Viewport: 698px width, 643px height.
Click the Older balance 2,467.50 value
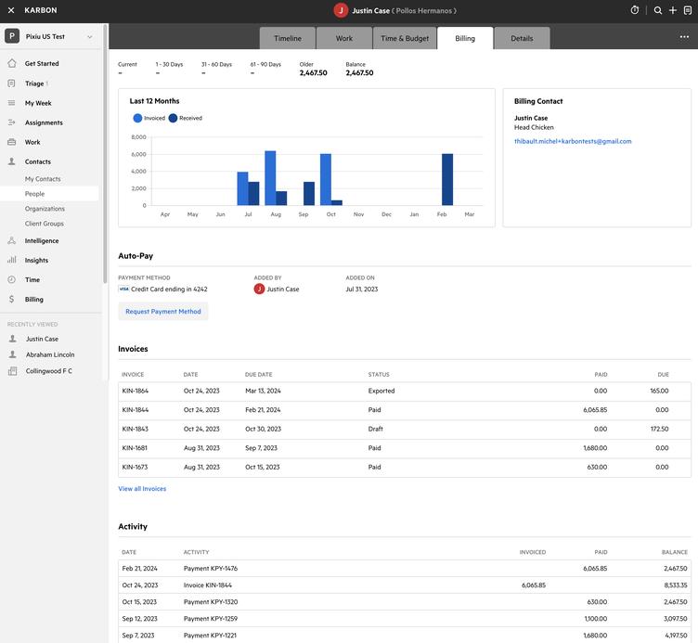click(x=314, y=72)
